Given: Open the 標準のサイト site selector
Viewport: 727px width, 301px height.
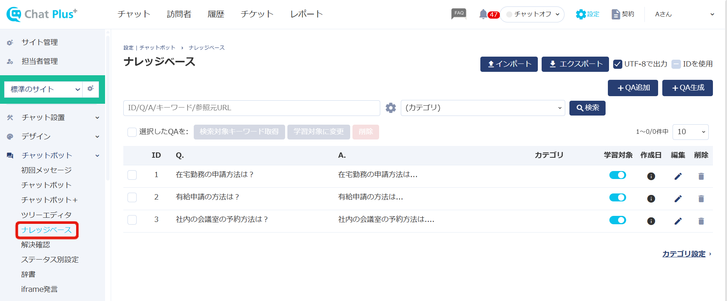Looking at the screenshot, I should click(x=43, y=89).
